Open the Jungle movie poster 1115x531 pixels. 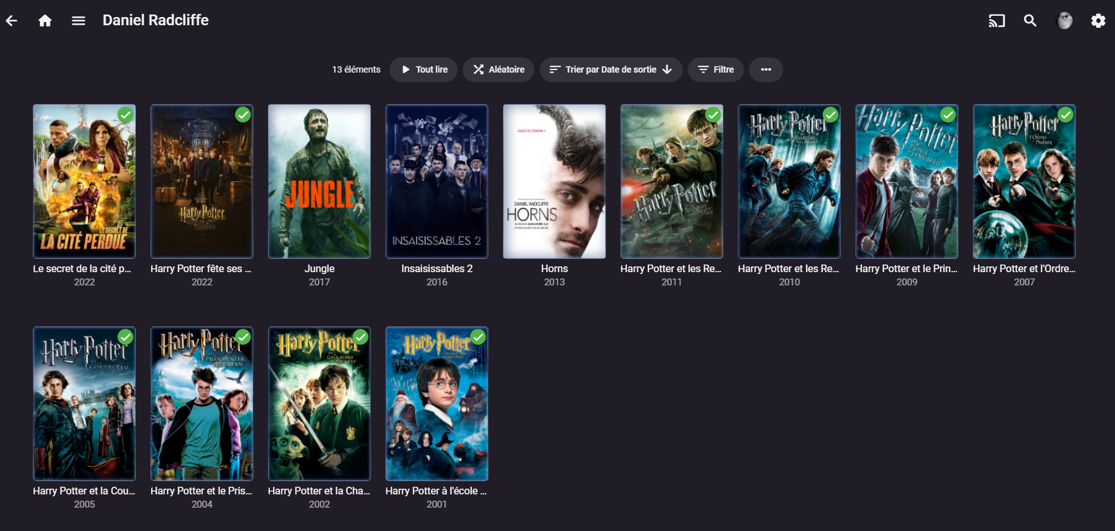click(x=319, y=181)
